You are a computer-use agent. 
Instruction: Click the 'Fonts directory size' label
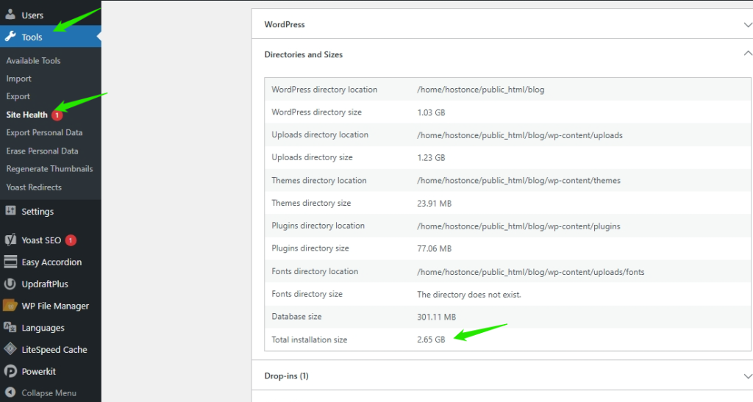click(x=307, y=294)
